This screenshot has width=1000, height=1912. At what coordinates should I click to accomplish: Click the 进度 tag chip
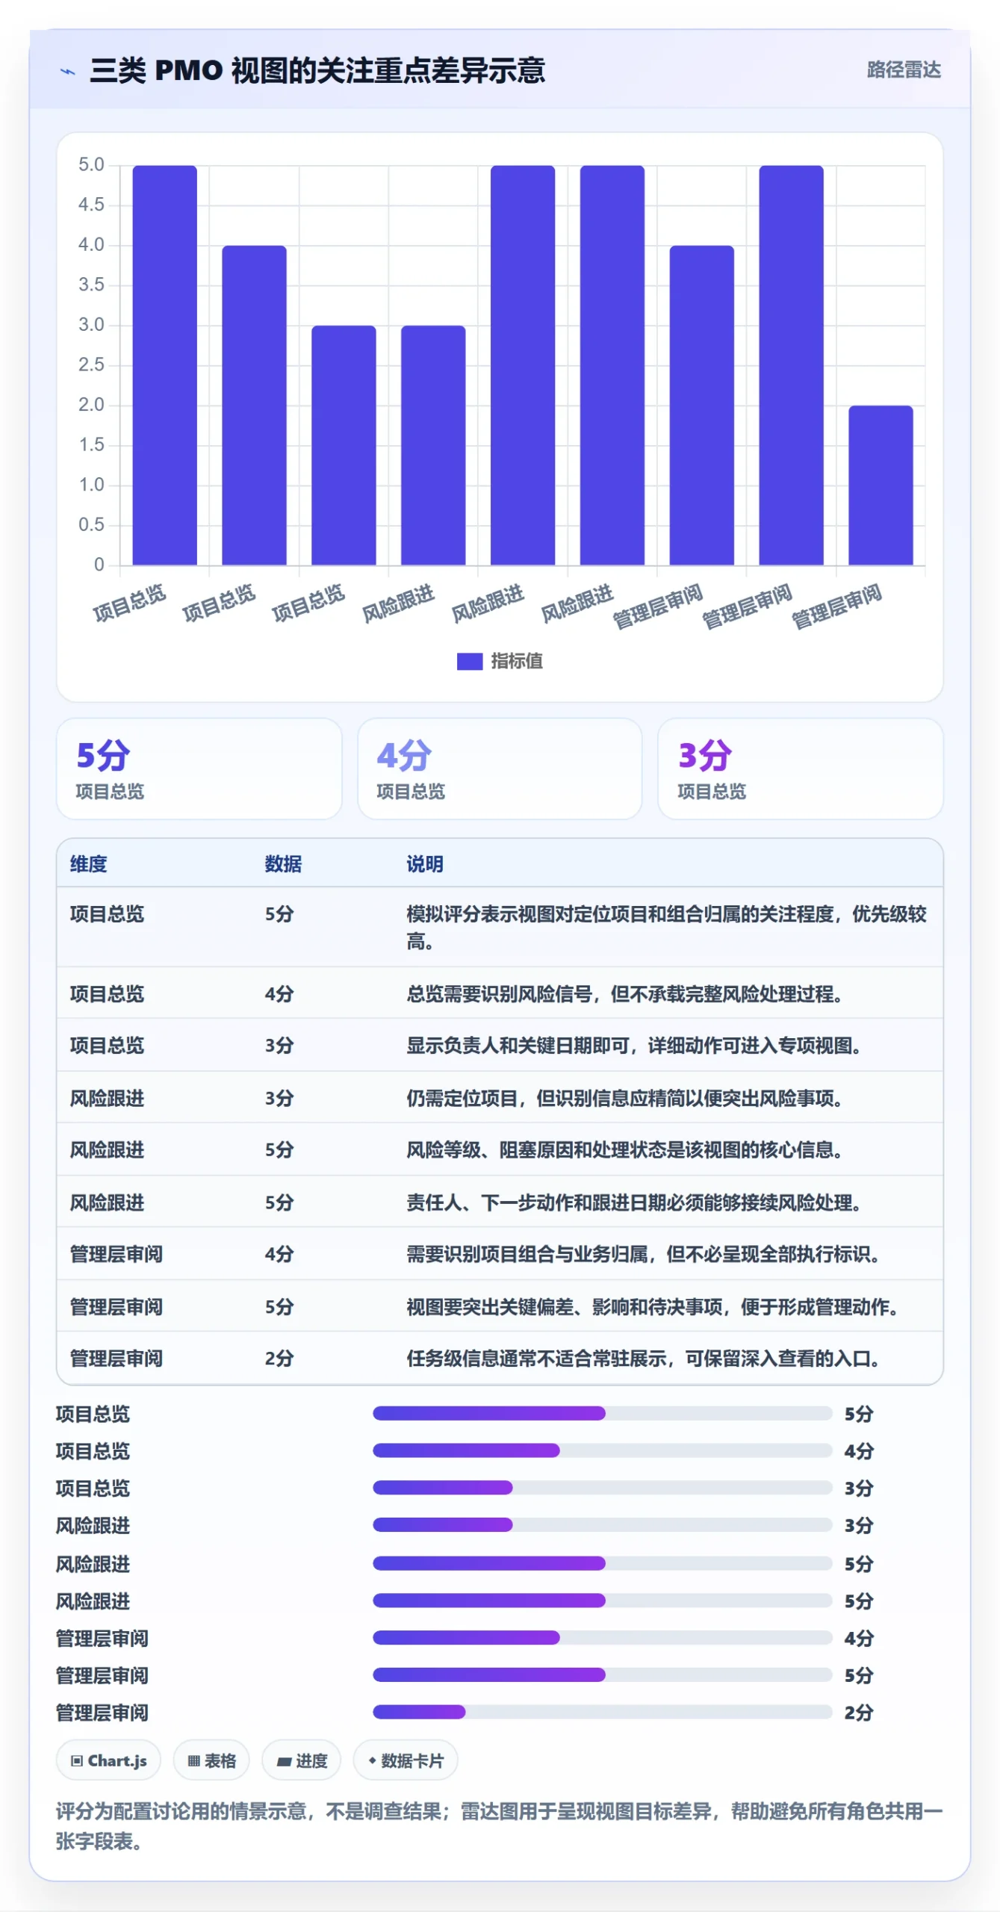[302, 1761]
